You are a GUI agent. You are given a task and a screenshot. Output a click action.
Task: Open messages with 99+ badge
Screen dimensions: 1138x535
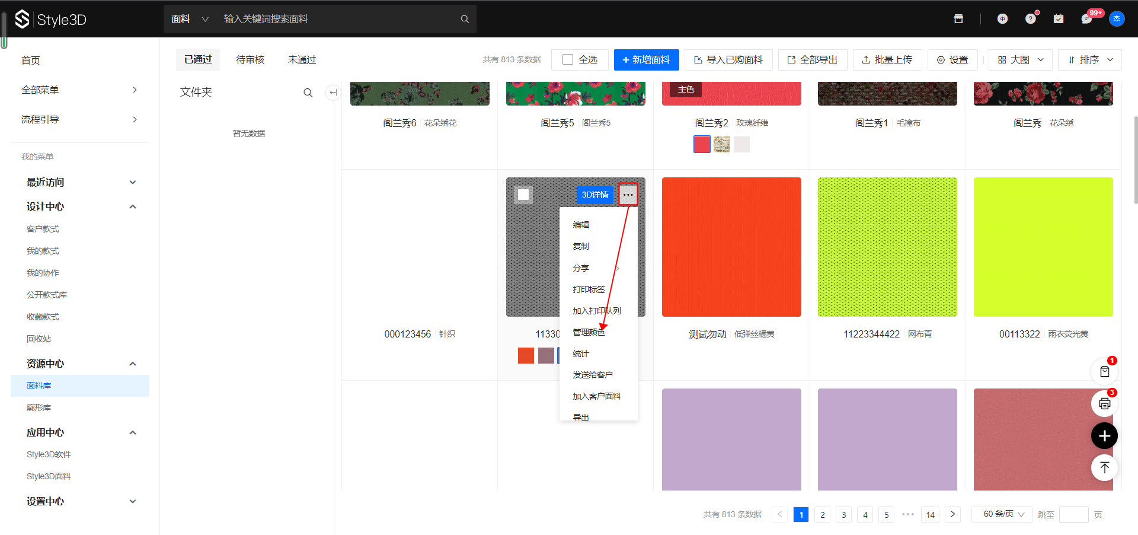pos(1087,19)
